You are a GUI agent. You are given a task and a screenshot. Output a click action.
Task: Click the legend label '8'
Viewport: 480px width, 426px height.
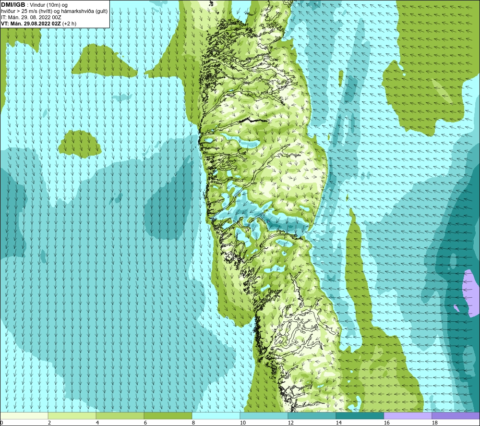193,423
